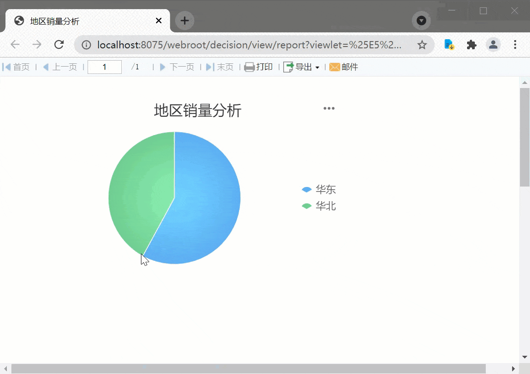Viewport: 530px width, 374px height.
Task: Click the horizontal scrollbar right arrow
Action: pyautogui.click(x=514, y=369)
